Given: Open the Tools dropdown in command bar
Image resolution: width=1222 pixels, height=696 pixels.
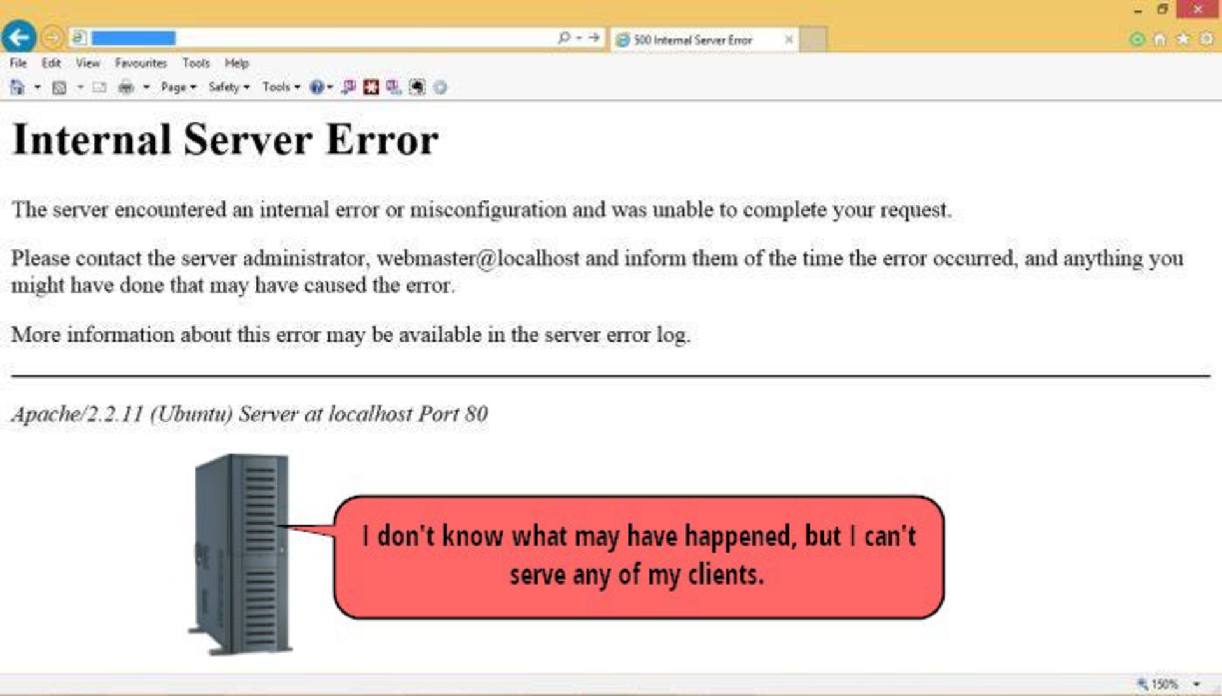Looking at the screenshot, I should tap(281, 87).
